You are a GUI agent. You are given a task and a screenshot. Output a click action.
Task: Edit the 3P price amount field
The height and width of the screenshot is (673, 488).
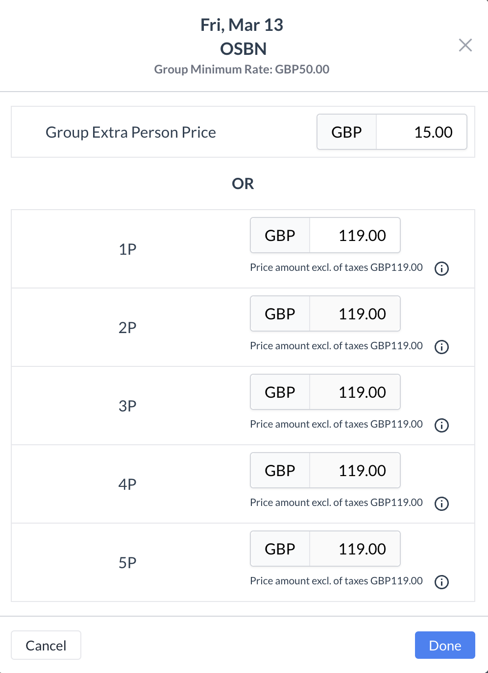click(355, 392)
